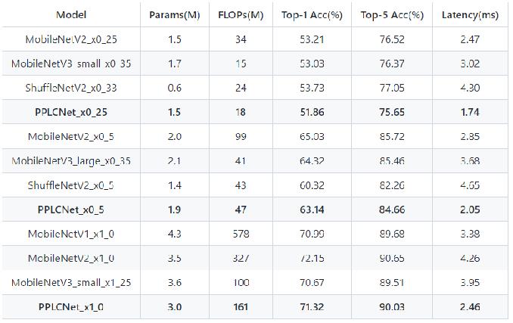Select the MobileNetV3_small_x0_35 model cell
This screenshot has height=323, width=513.
click(71, 64)
